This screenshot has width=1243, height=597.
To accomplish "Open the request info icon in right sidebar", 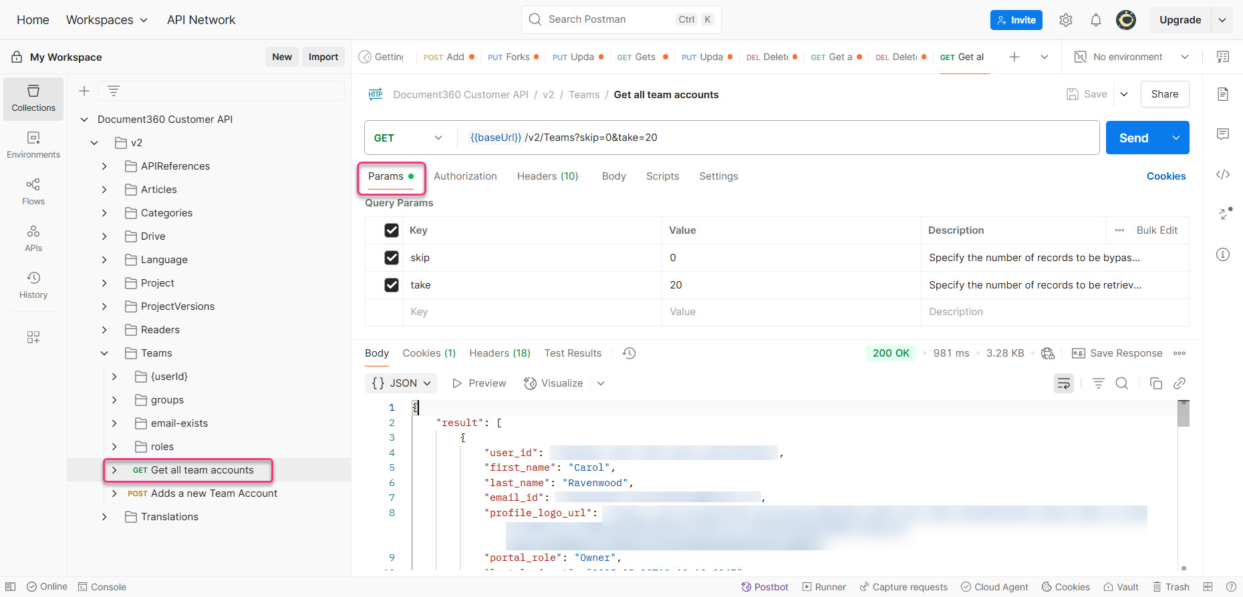I will click(1223, 254).
